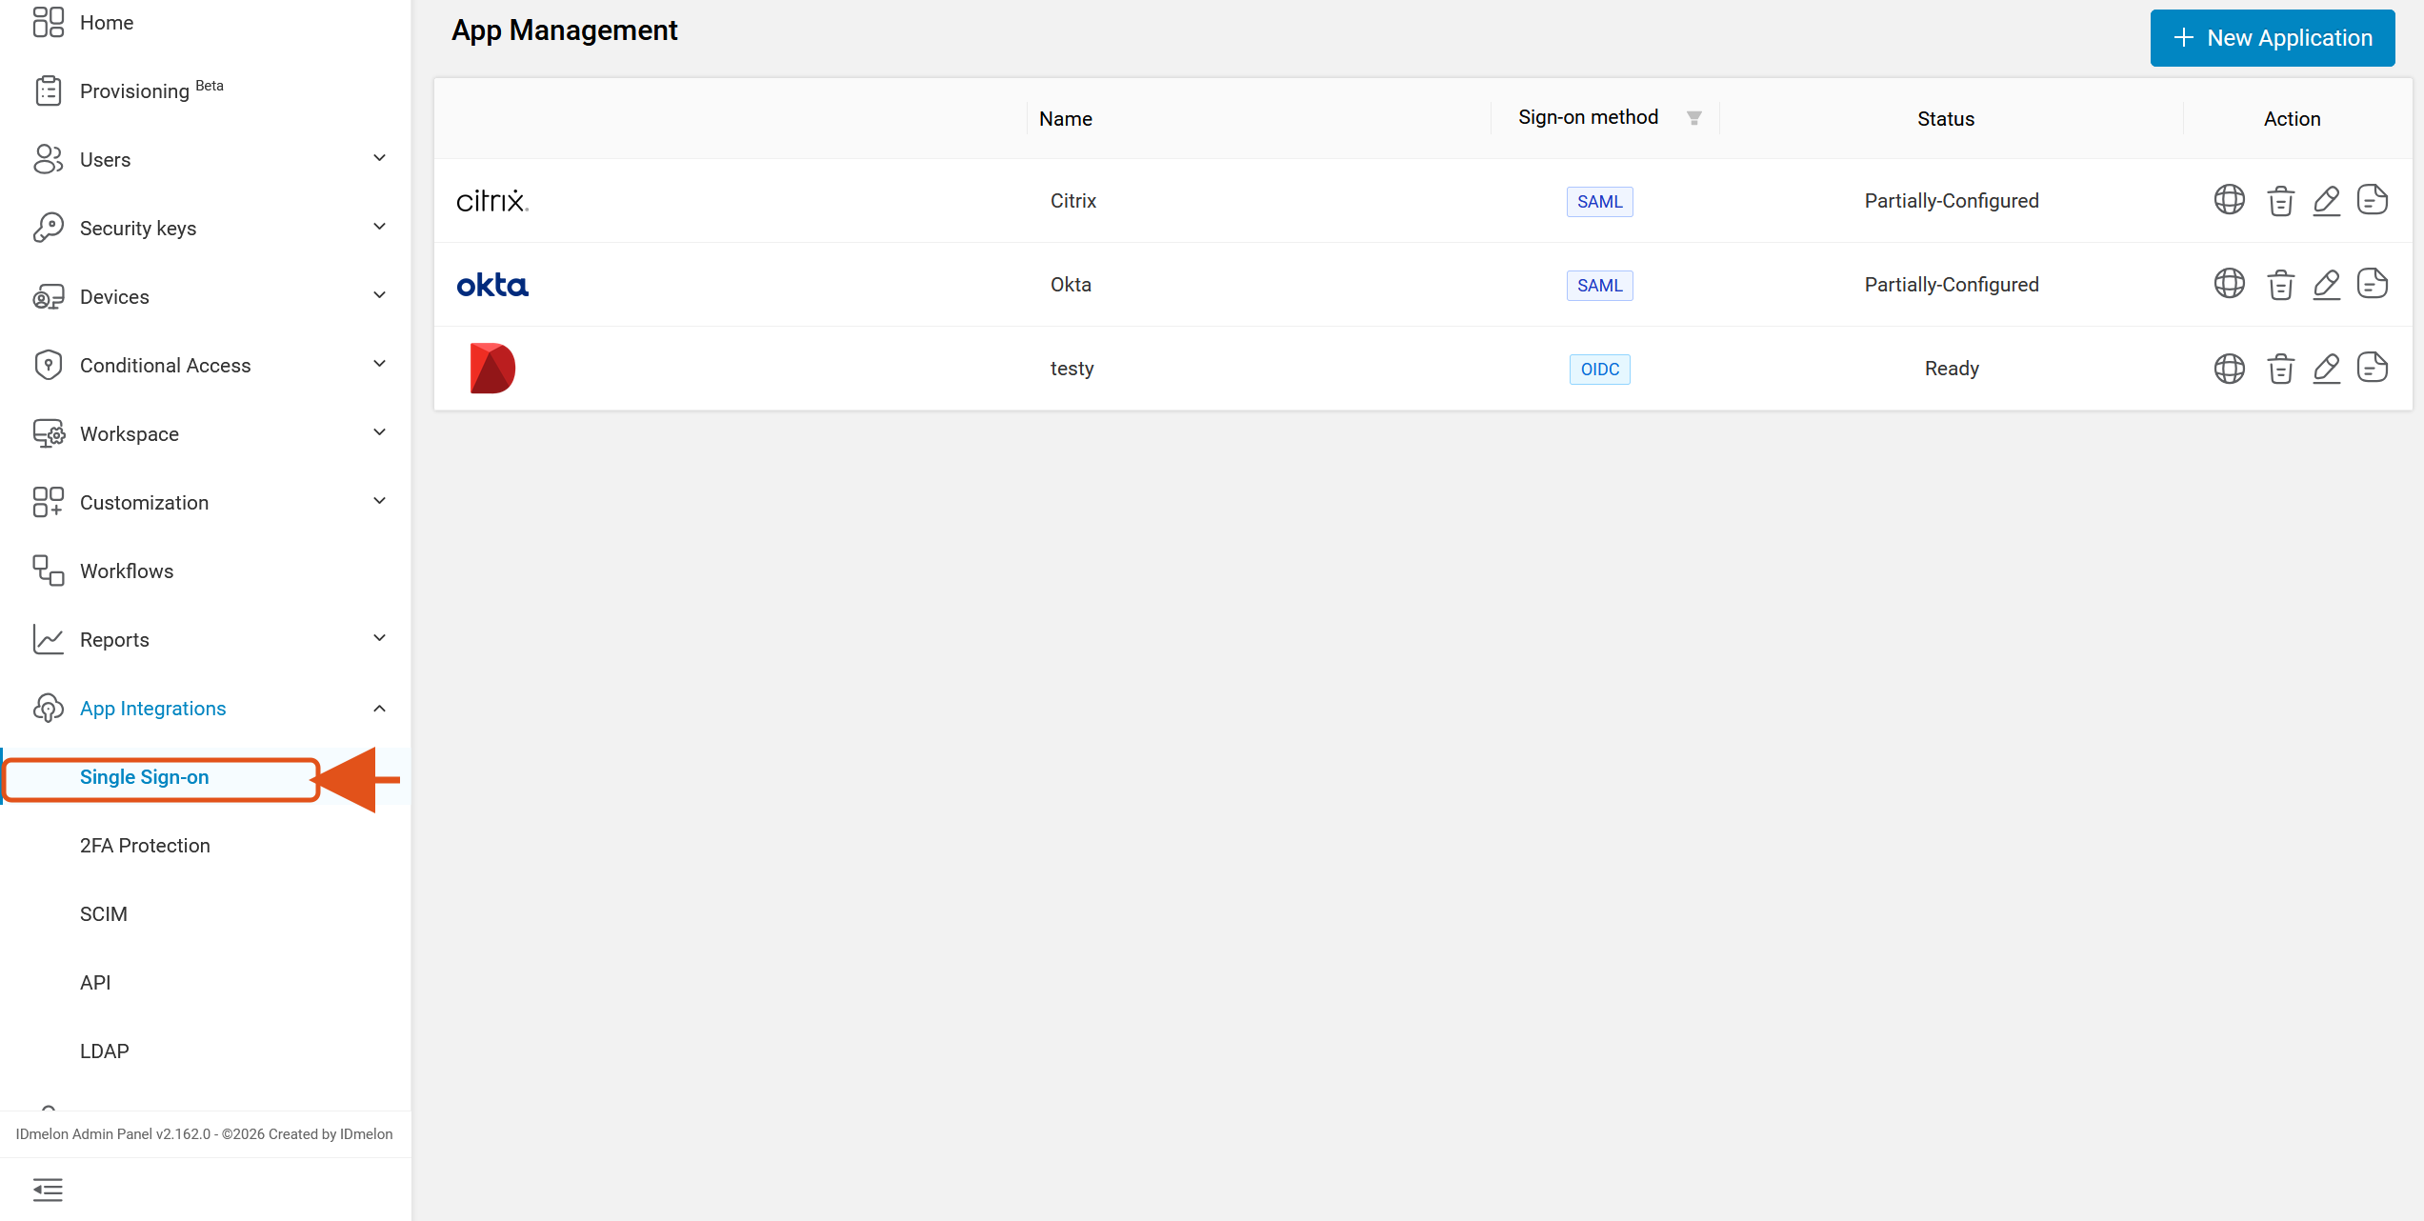The height and width of the screenshot is (1221, 2424).
Task: Open the globe icon for testy
Action: click(2229, 369)
